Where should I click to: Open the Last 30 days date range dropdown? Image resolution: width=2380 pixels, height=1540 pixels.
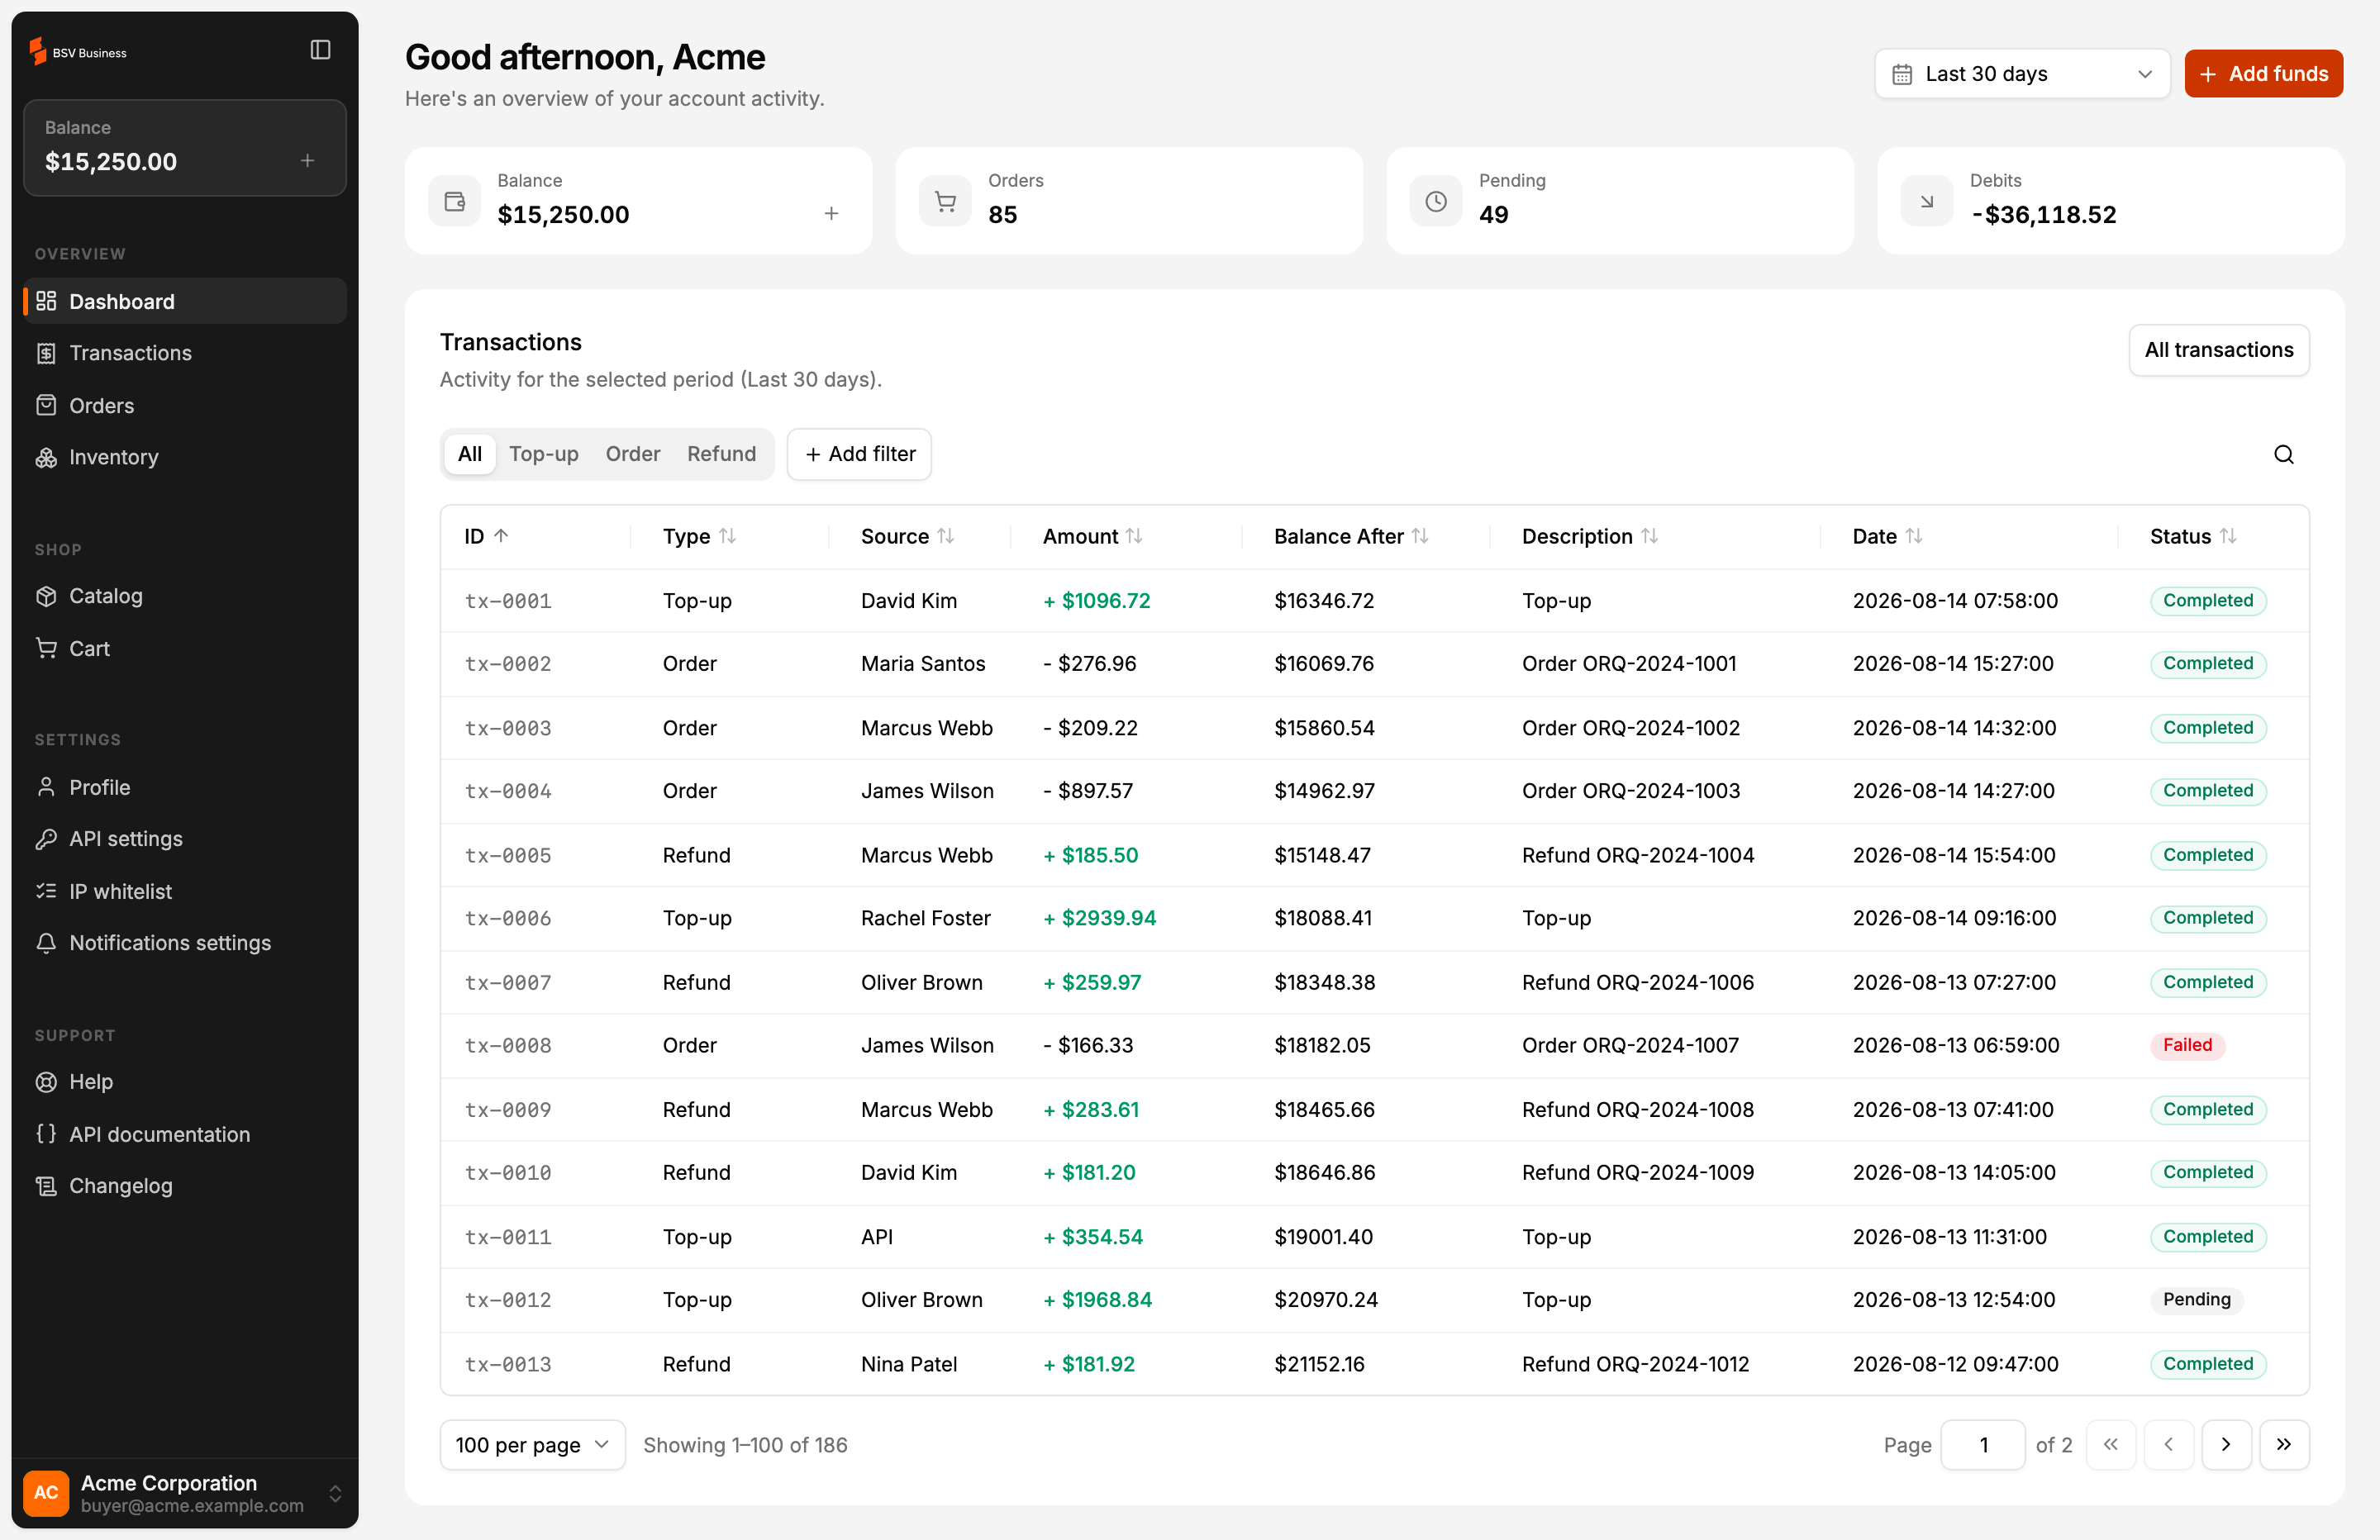coord(2022,74)
